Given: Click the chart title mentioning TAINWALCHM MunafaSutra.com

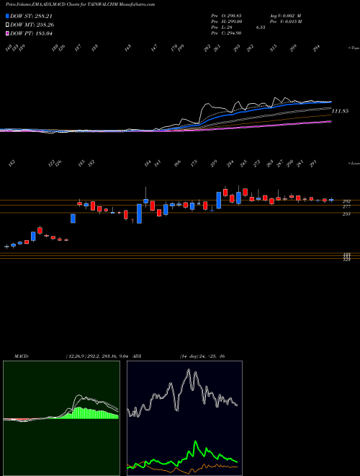Looking at the screenshot, I should (x=81, y=4).
